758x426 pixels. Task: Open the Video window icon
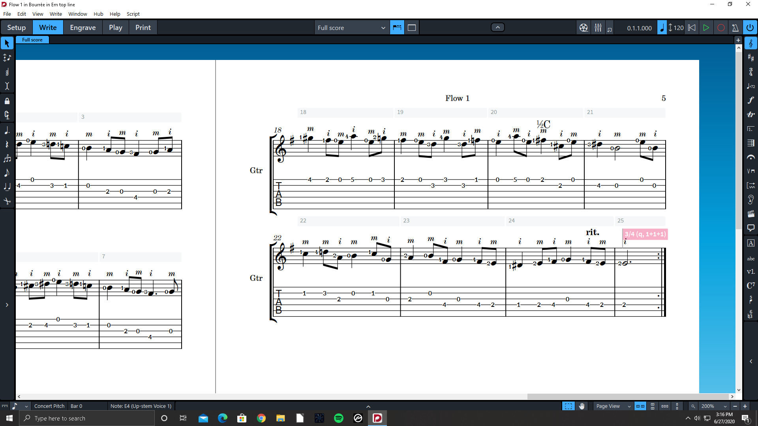coord(584,28)
